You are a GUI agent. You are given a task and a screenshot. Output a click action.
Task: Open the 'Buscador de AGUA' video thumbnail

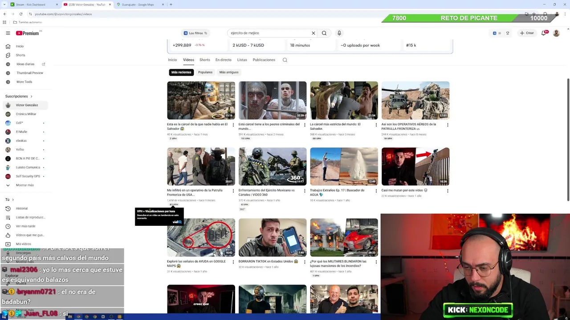[344, 167]
